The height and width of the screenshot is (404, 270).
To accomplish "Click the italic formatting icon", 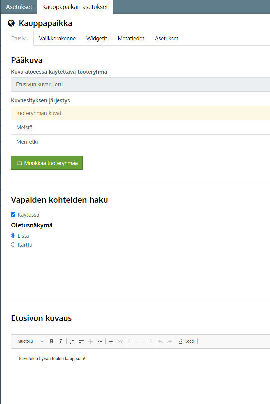I will (x=61, y=341).
